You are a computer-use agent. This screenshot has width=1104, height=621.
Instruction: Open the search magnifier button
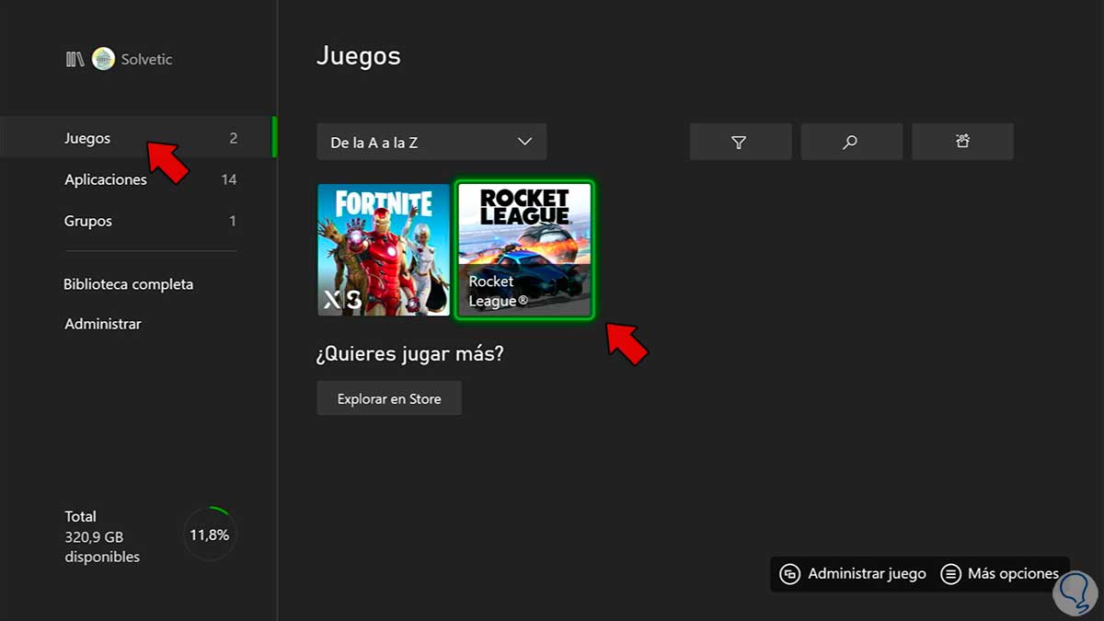click(x=851, y=142)
